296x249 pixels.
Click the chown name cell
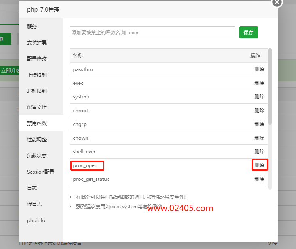tap(80, 138)
